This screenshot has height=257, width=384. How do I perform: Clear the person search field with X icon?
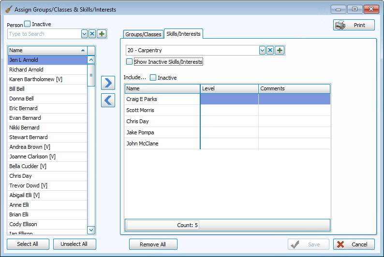point(92,34)
